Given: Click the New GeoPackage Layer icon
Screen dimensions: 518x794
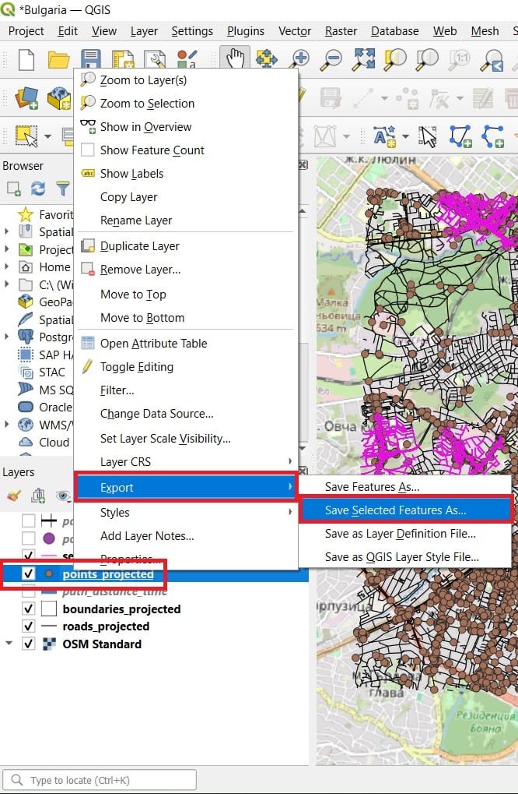Looking at the screenshot, I should coord(58,97).
